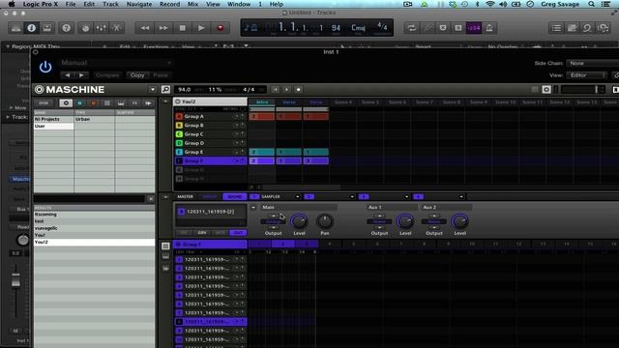This screenshot has height=348, width=619.
Task: Click the Maschine play transport button
Action: (287, 90)
